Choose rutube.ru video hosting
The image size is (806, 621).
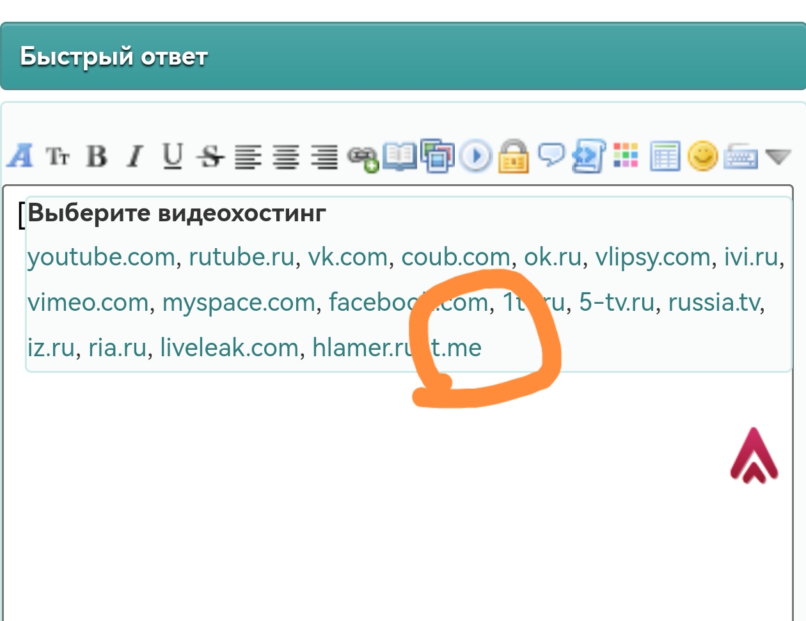pos(241,257)
